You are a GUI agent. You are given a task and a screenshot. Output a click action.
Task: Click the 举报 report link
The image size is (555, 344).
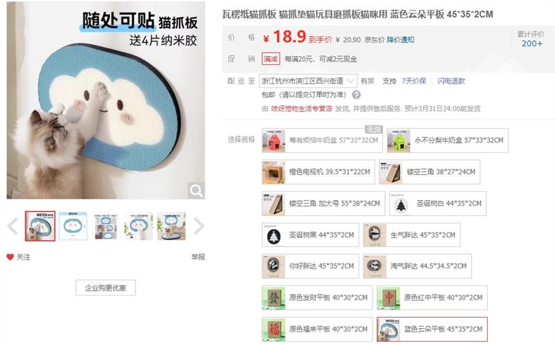198,257
